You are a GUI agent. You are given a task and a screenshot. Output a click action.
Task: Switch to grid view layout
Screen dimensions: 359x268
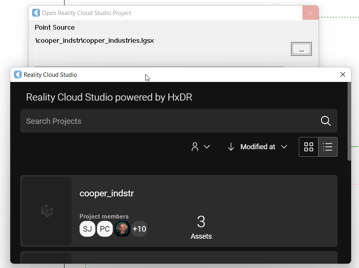309,147
